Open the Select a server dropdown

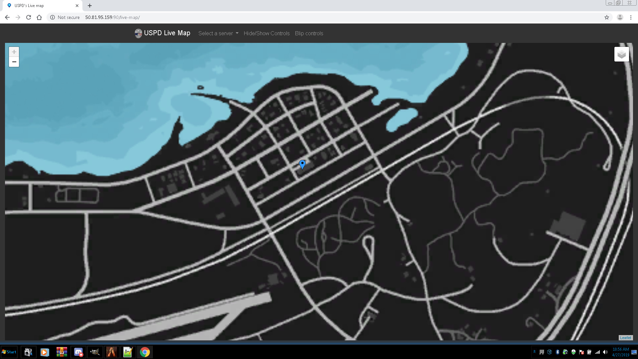click(x=218, y=33)
